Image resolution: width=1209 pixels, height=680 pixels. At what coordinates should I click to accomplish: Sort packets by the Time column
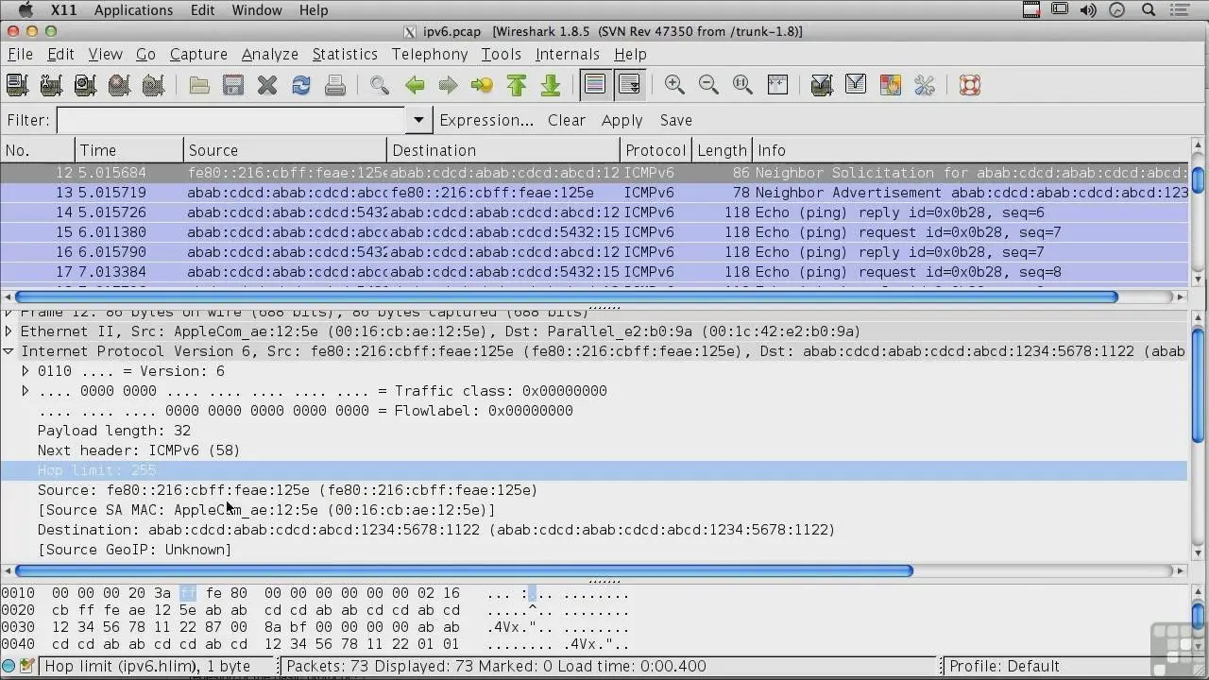pos(129,150)
